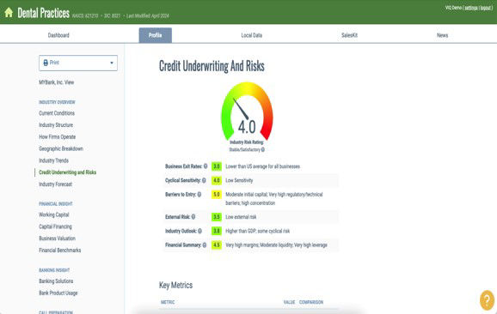The width and height of the screenshot is (497, 314).
Task: Click the 5.0 Barriers to Entry score badge
Action: click(217, 194)
